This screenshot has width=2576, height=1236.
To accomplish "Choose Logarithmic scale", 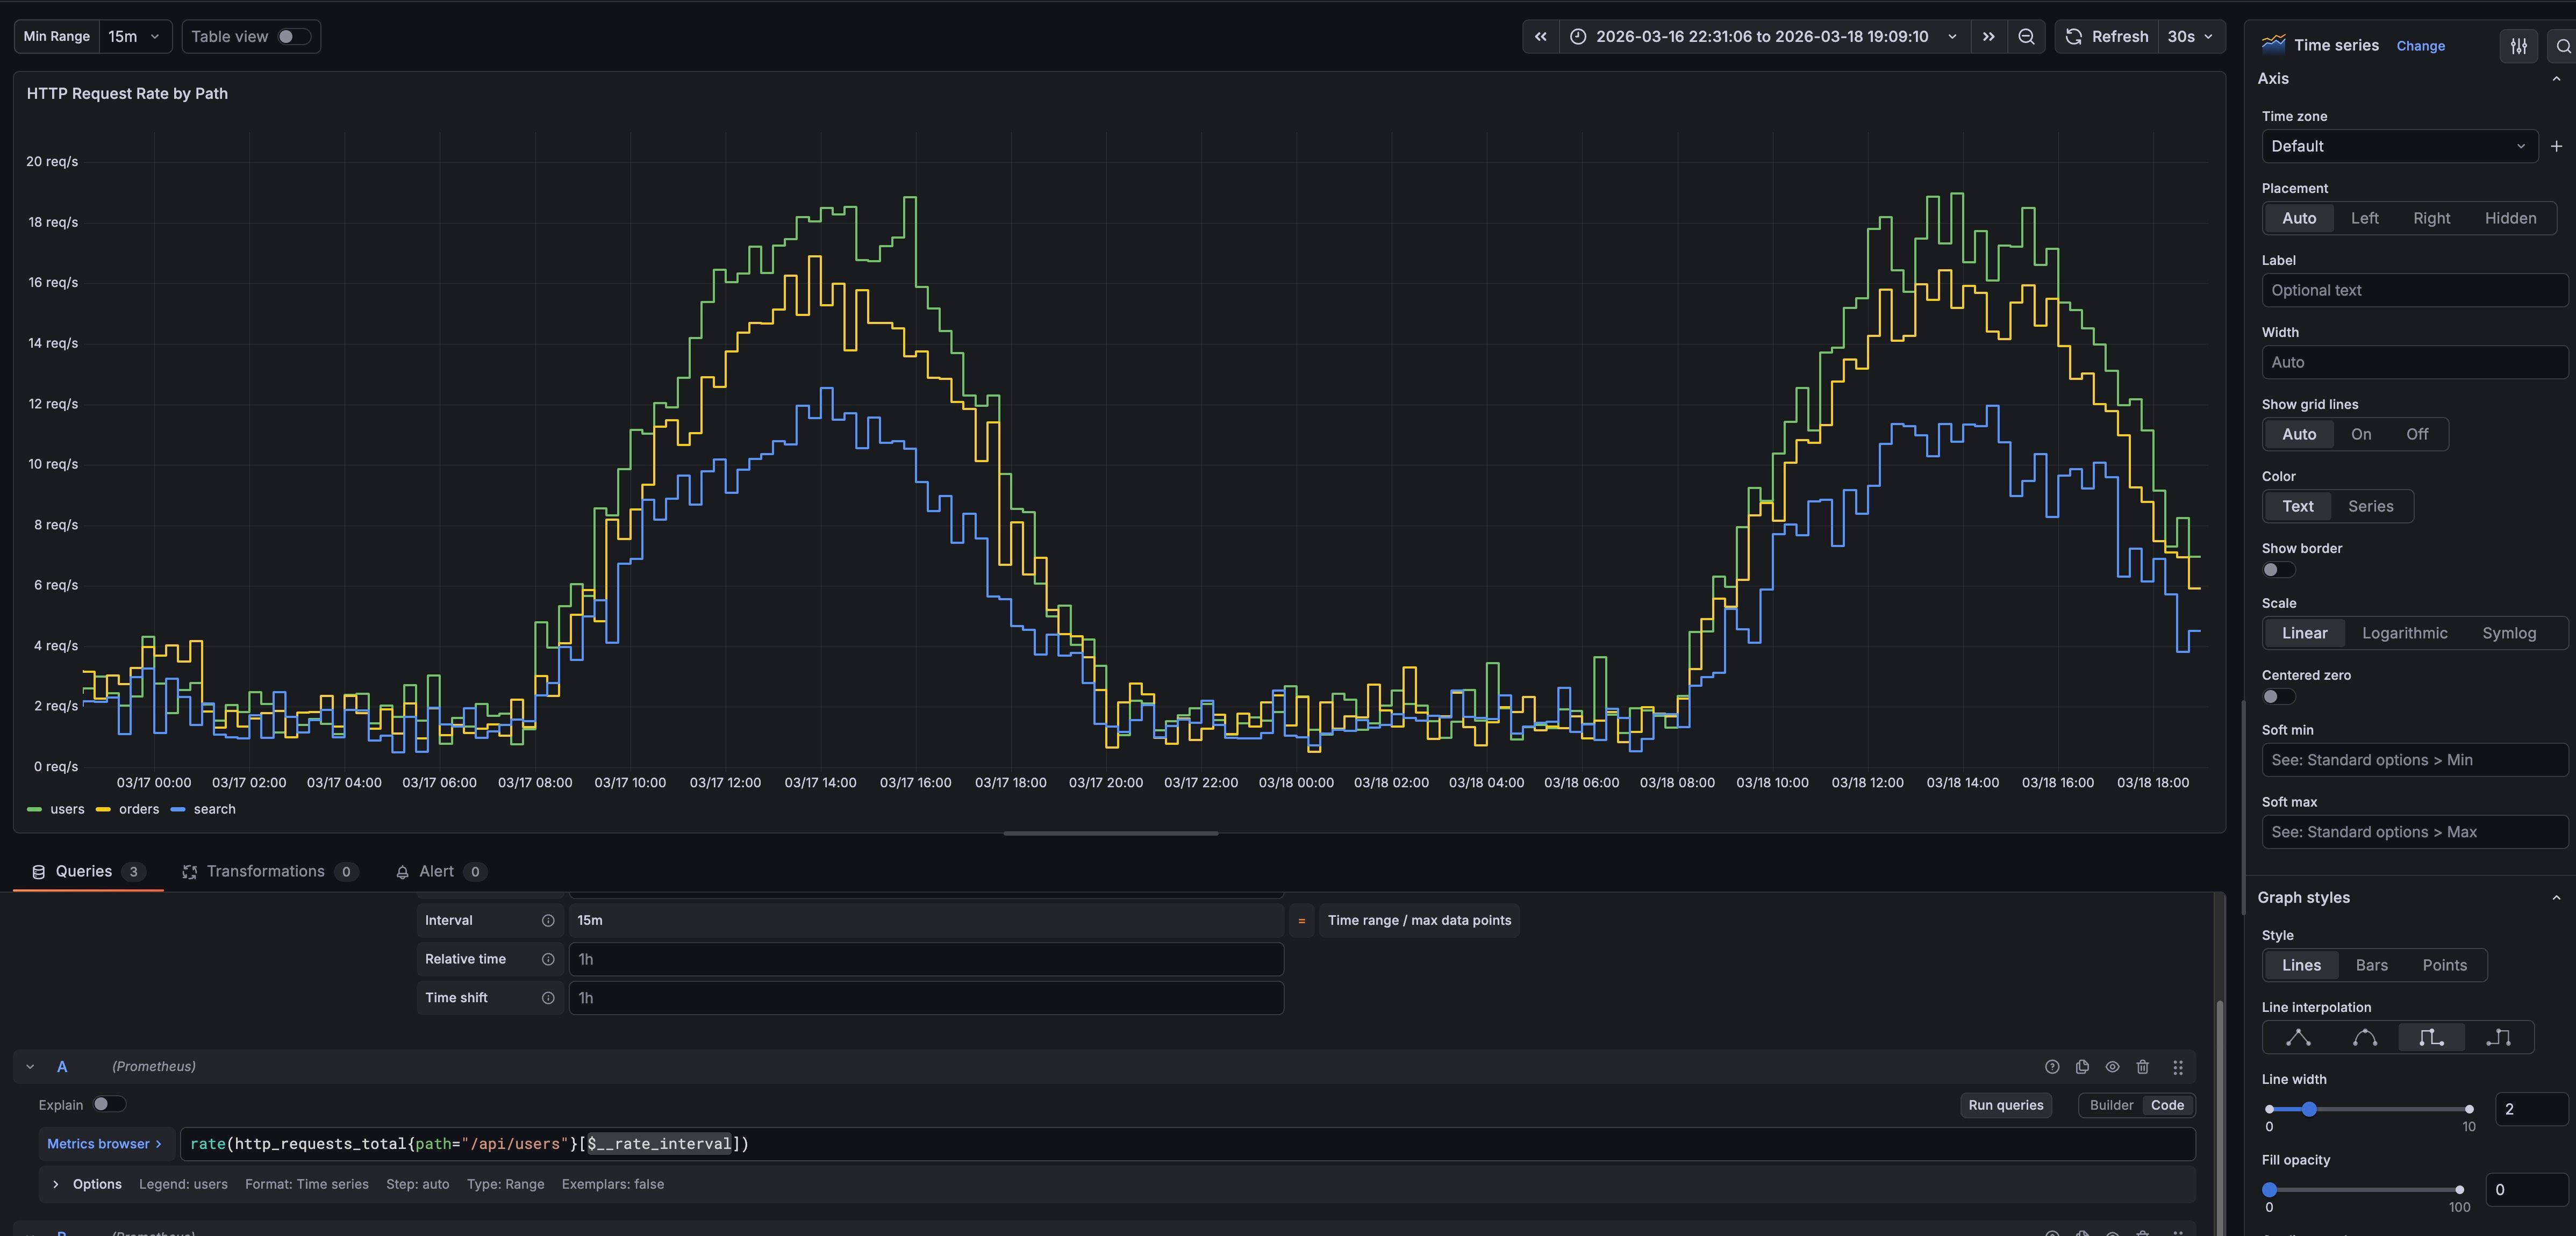I will pyautogui.click(x=2404, y=633).
